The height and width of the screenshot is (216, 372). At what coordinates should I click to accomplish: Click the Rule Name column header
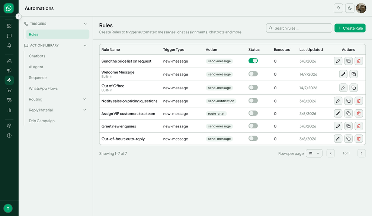[x=110, y=50]
